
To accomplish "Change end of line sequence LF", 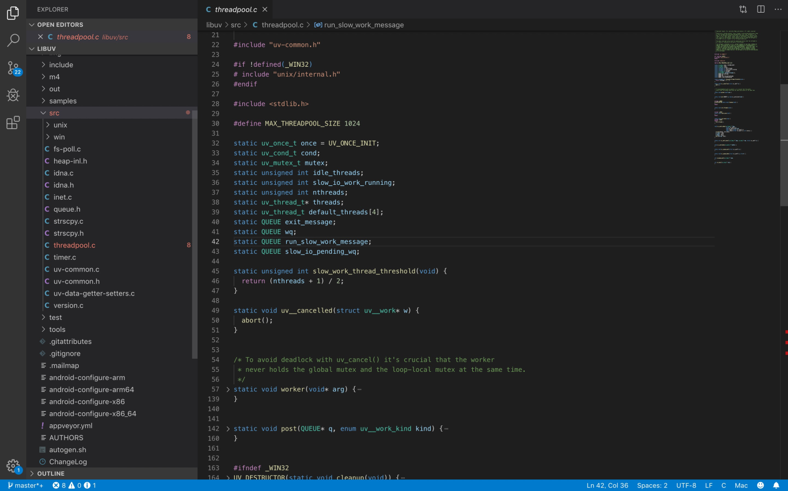I will click(x=709, y=485).
